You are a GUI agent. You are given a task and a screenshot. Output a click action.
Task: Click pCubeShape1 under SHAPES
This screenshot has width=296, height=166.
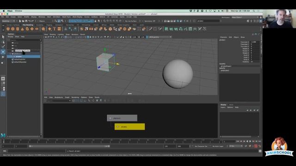click(x=226, y=66)
